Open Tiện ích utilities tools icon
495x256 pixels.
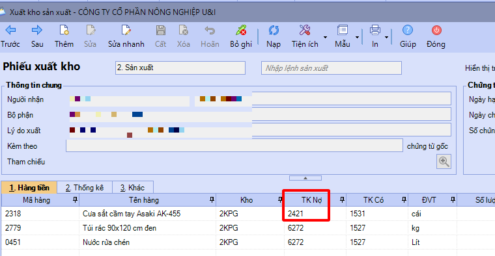(305, 31)
